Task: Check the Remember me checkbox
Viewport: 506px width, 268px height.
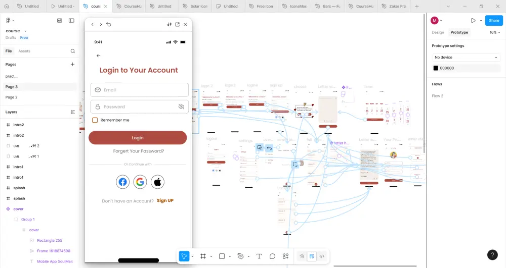Action: tap(95, 120)
